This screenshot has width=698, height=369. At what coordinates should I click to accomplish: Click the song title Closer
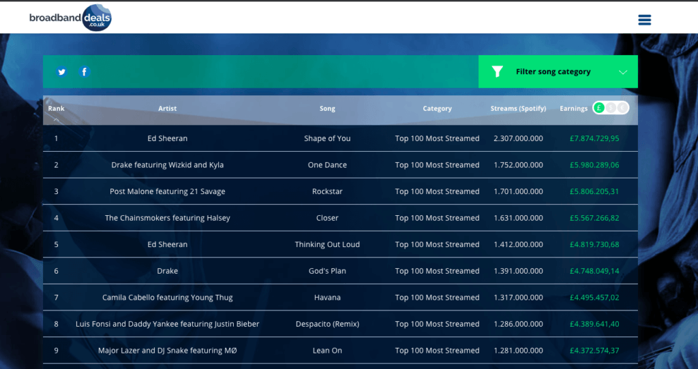point(327,218)
